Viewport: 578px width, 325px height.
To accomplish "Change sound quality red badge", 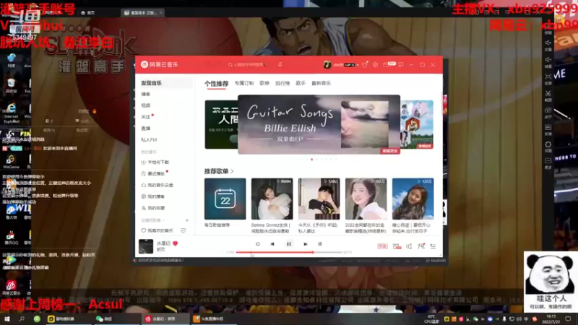I will 382,246.
